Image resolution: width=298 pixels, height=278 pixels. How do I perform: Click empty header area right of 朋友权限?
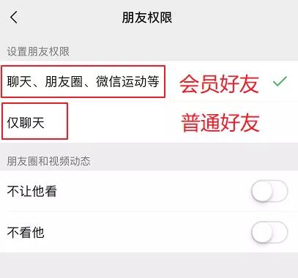click(x=234, y=18)
